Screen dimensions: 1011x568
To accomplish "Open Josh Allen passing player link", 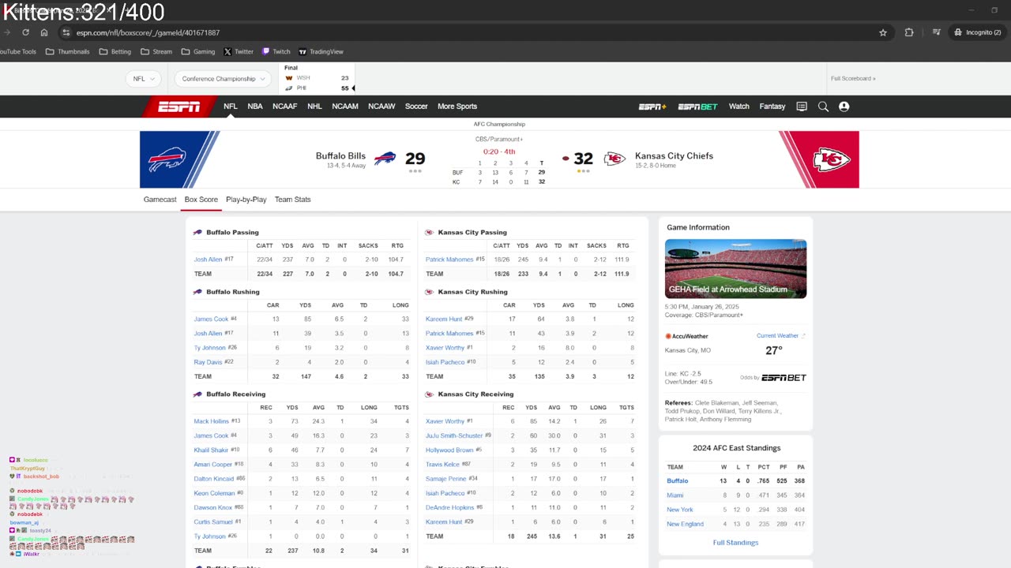I will [x=208, y=260].
